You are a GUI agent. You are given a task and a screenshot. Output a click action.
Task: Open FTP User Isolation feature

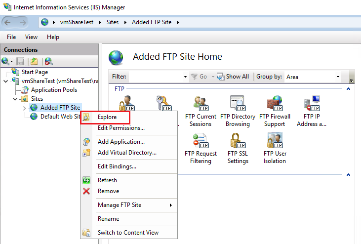(275, 148)
